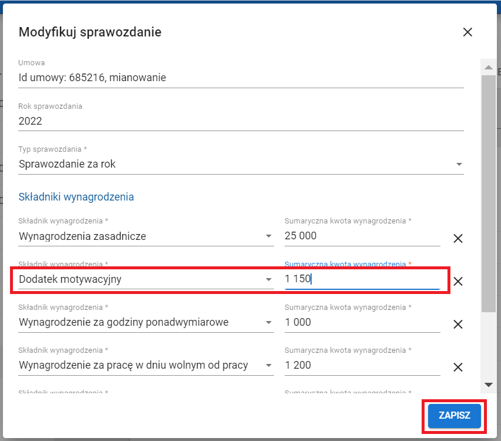Click the scrollbar up arrow

[488, 68]
